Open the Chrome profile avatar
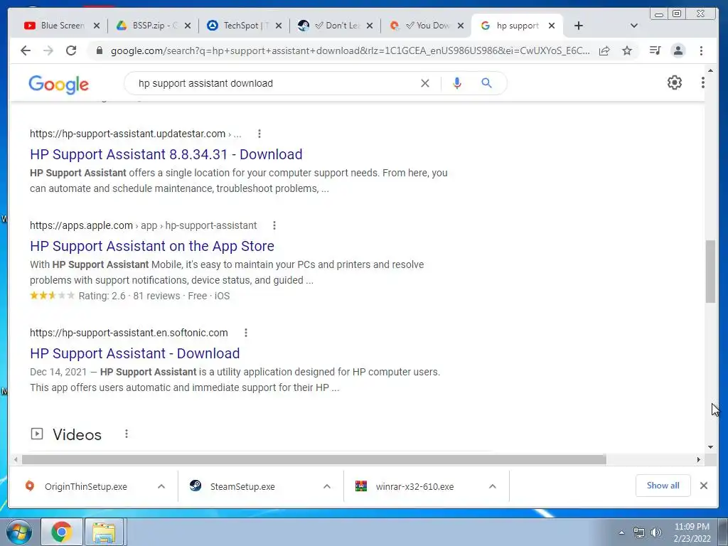The width and height of the screenshot is (728, 546). click(678, 50)
